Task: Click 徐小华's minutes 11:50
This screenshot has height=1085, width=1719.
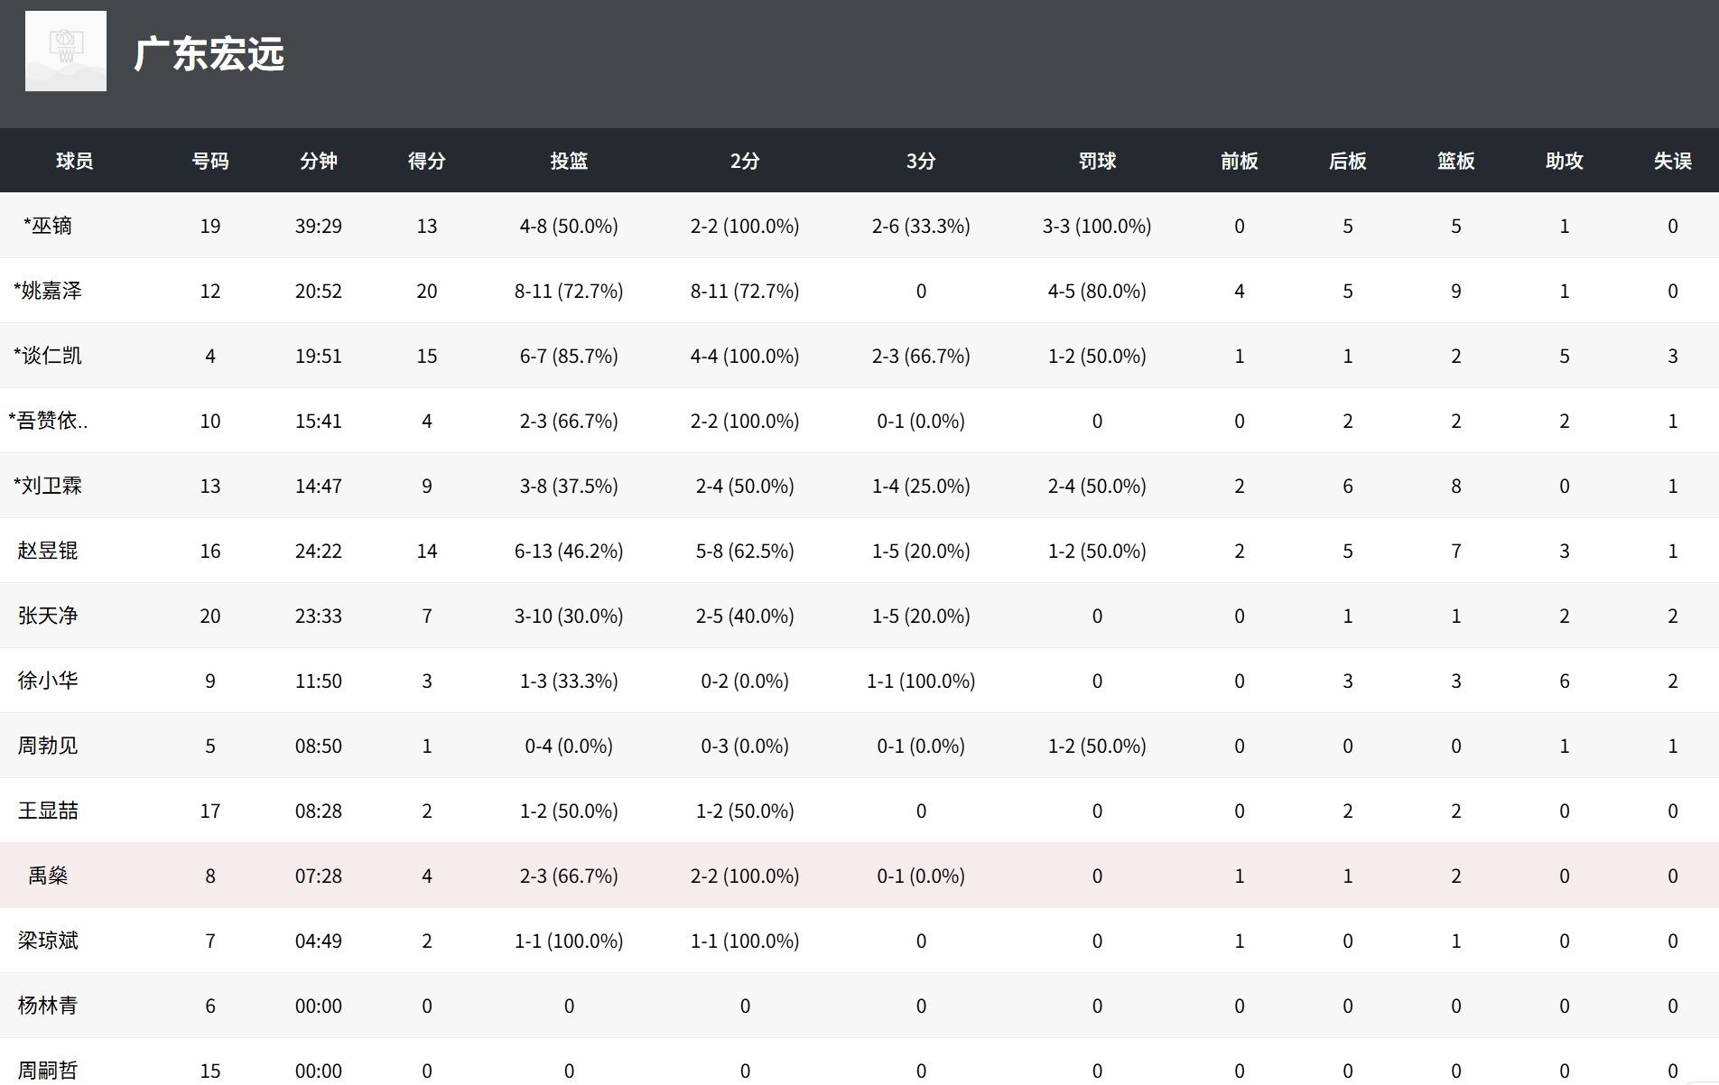Action: click(319, 681)
